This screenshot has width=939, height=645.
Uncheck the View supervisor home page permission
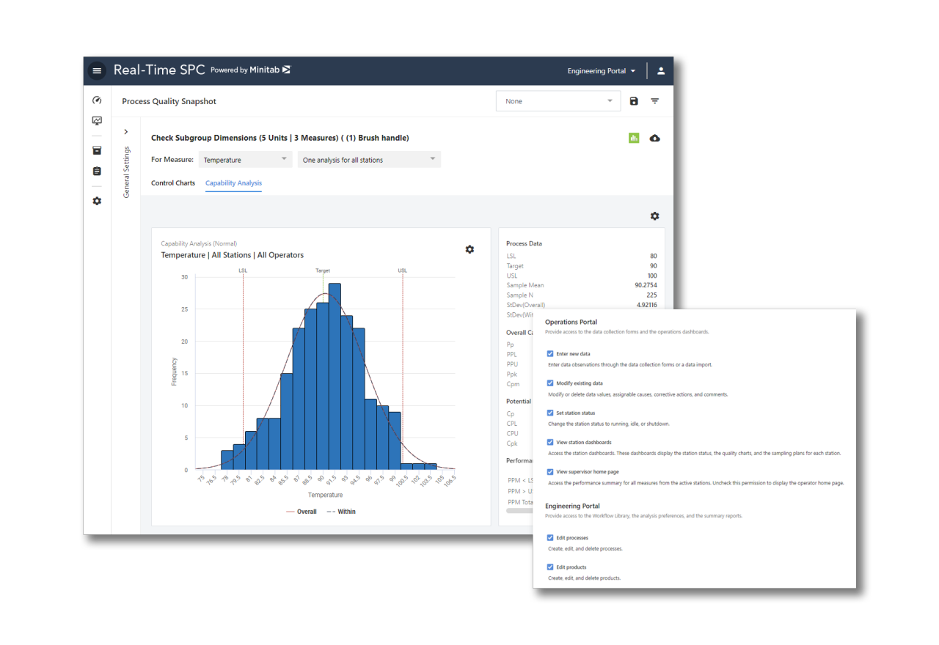[550, 471]
